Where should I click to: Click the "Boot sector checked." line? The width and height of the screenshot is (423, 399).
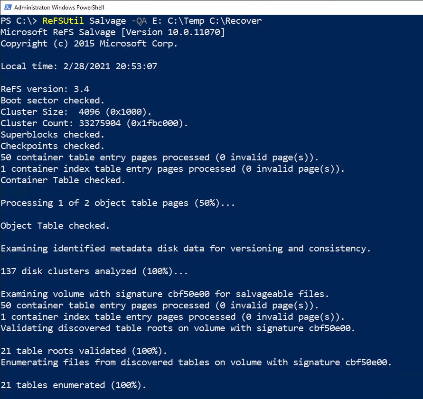tap(53, 101)
